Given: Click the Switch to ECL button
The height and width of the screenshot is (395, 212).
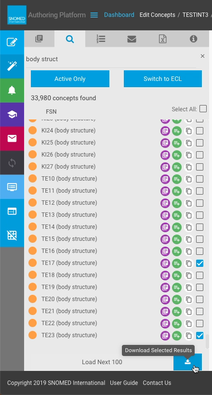Looking at the screenshot, I should point(162,79).
